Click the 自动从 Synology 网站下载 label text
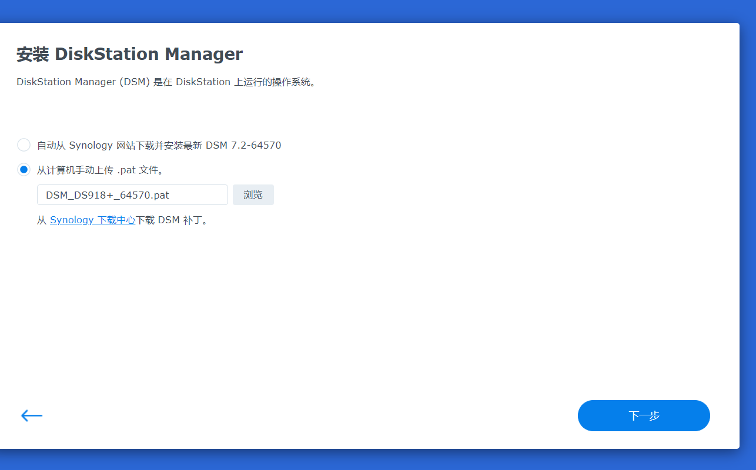Viewport: 756px width, 470px height. click(x=159, y=145)
